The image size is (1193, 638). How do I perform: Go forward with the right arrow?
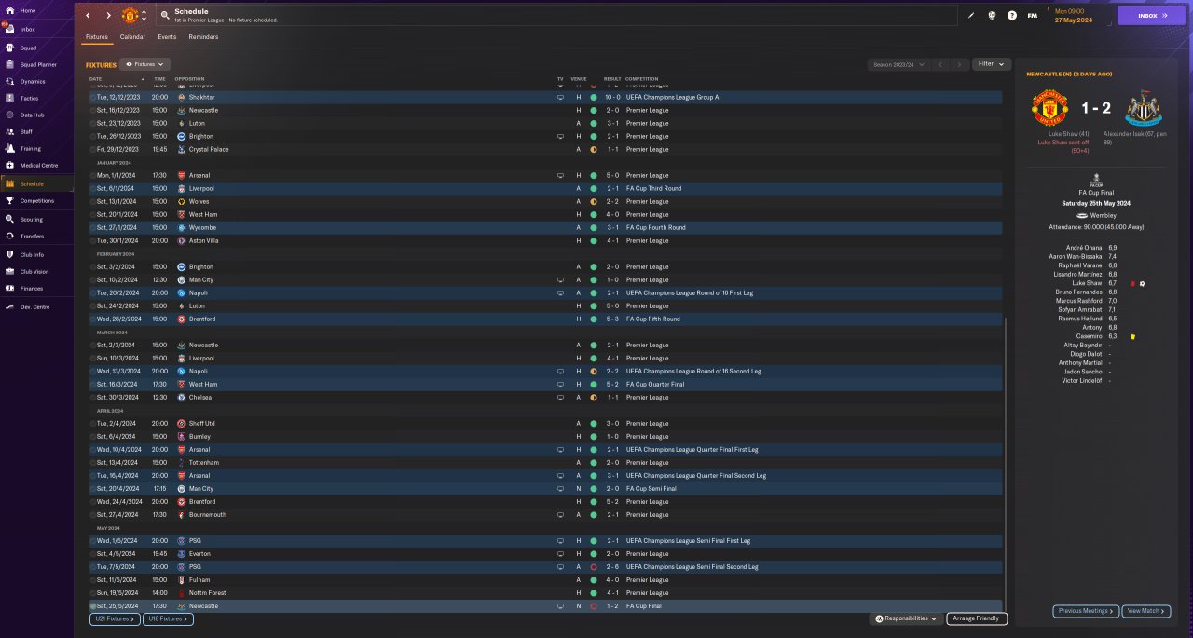pyautogui.click(x=108, y=16)
